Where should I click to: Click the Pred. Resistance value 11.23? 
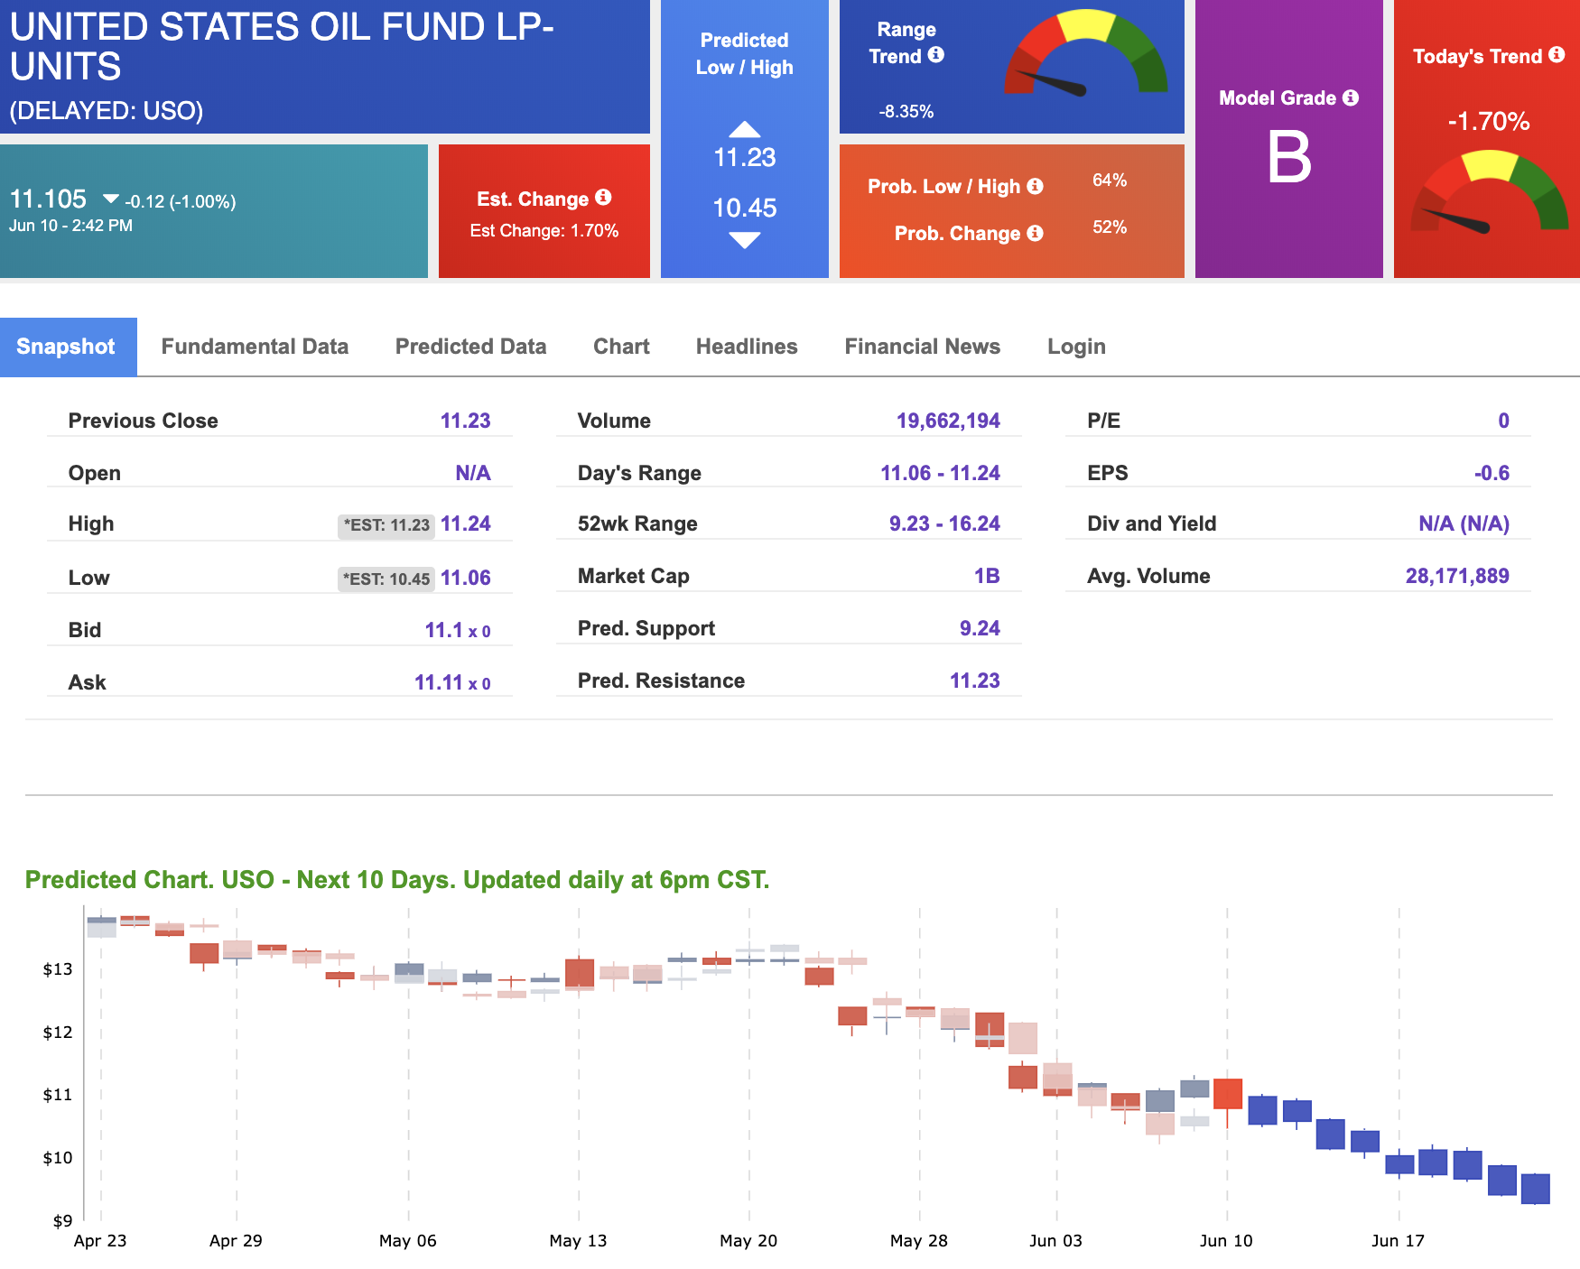tap(975, 681)
